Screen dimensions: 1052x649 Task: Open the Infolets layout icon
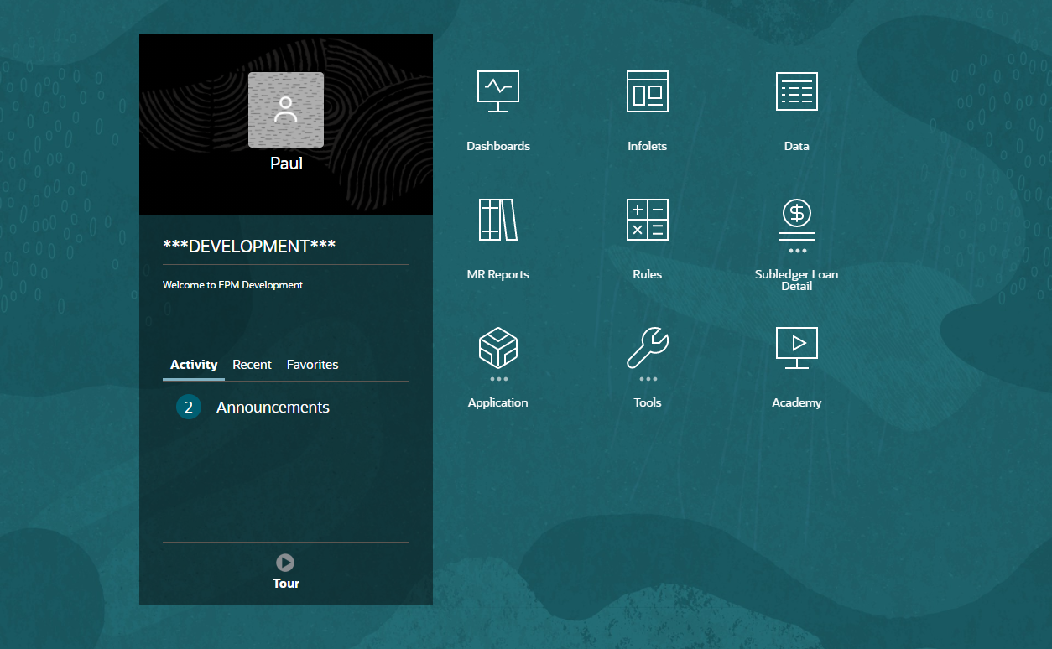(x=648, y=91)
